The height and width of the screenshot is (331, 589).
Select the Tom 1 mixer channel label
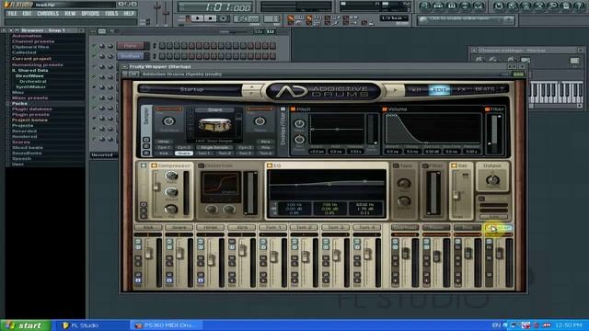tap(272, 227)
